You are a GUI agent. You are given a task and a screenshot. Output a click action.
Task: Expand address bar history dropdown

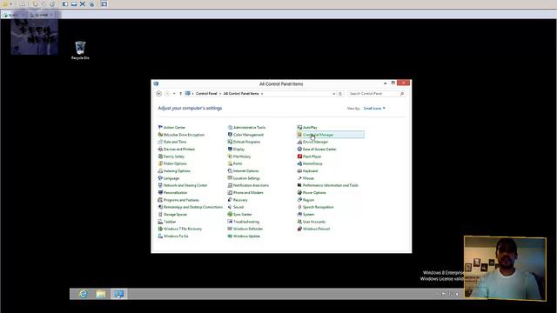pyautogui.click(x=333, y=94)
